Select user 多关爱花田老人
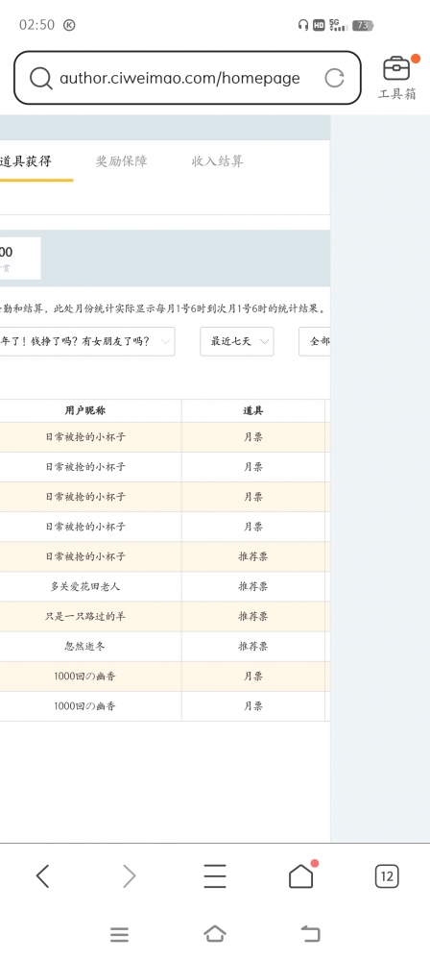Viewport: 430px width, 960px height. (x=85, y=586)
